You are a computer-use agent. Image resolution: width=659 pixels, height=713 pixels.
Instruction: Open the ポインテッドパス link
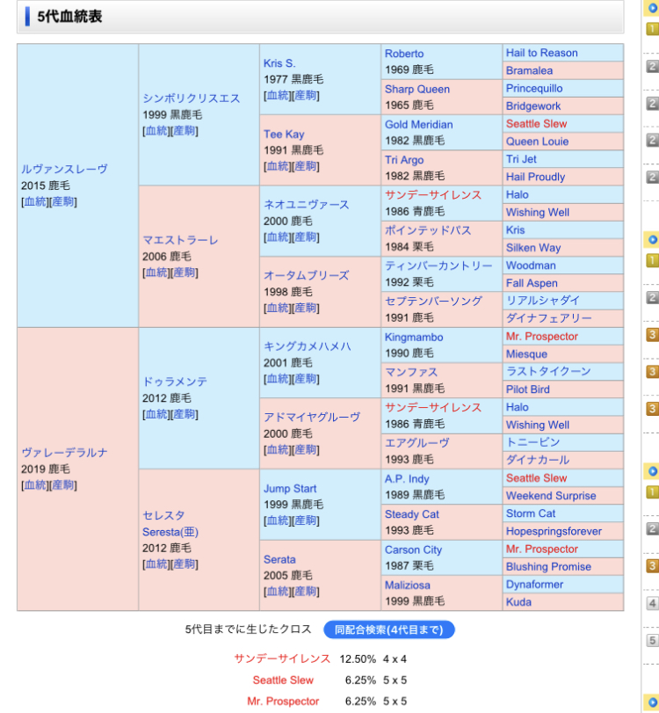[x=428, y=230]
